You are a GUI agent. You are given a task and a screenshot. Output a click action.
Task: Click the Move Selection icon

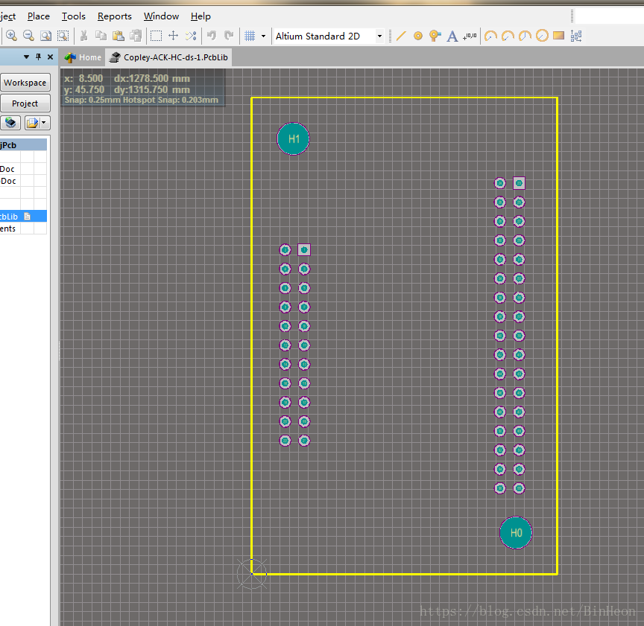[173, 36]
